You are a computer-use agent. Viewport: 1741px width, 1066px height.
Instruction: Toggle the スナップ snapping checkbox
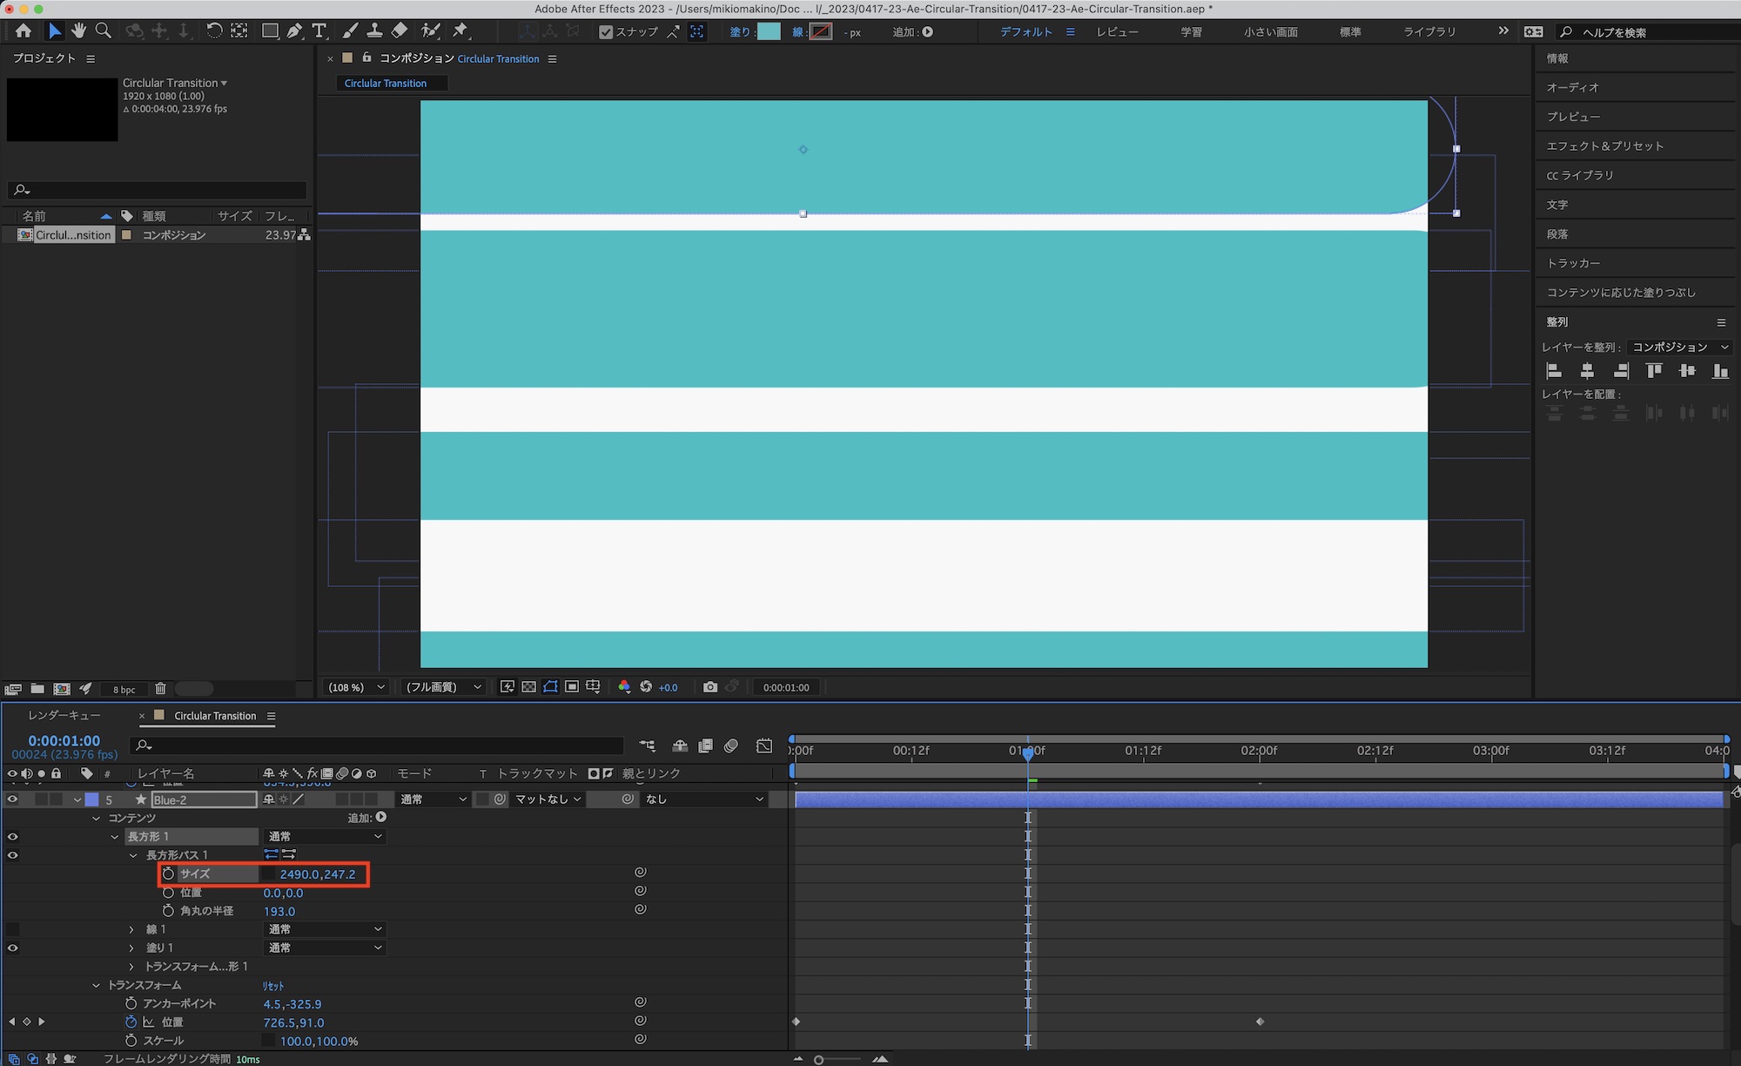point(606,32)
